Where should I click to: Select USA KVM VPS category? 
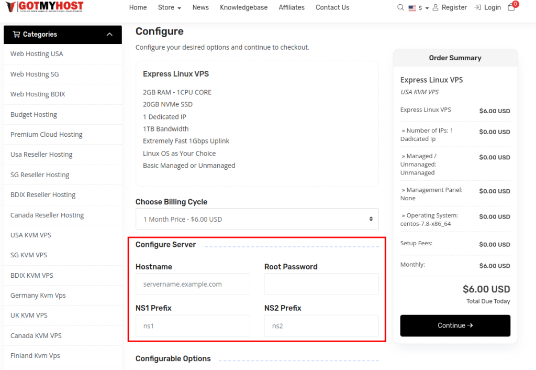point(31,235)
